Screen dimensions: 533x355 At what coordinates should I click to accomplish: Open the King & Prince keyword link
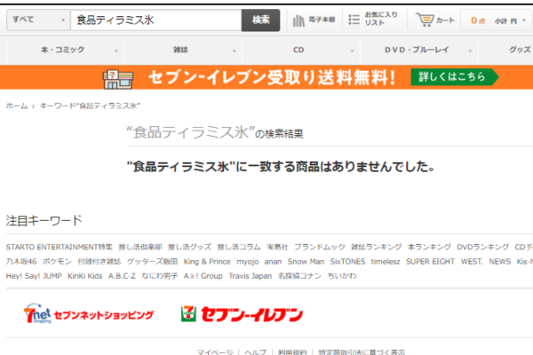point(207,262)
